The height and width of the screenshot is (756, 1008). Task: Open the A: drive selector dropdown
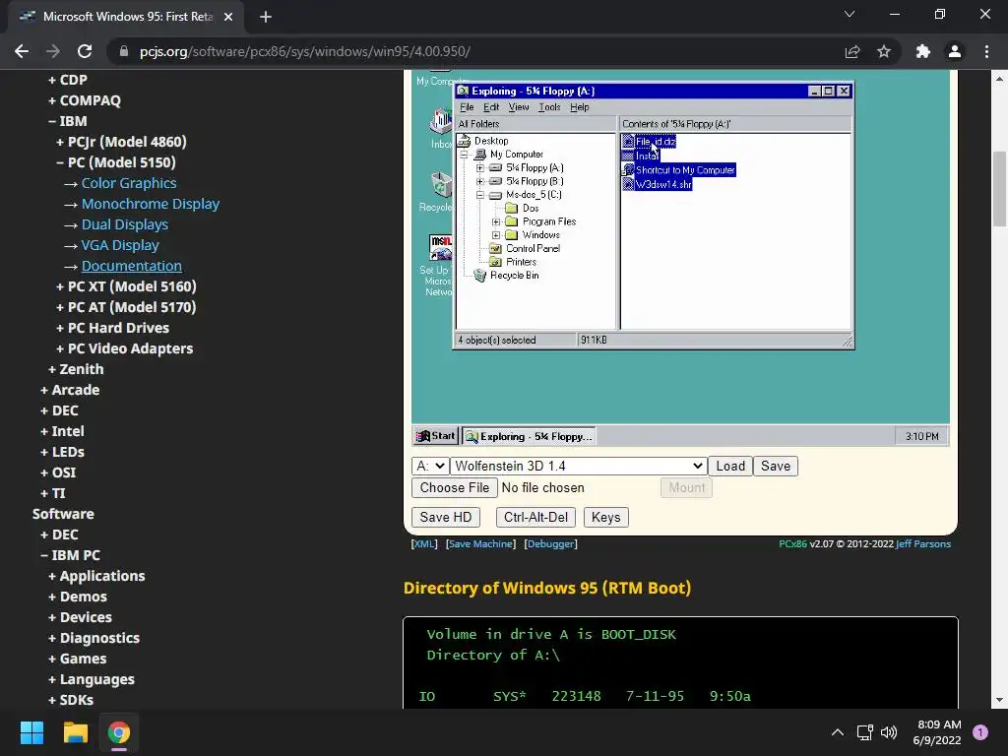pyautogui.click(x=429, y=466)
